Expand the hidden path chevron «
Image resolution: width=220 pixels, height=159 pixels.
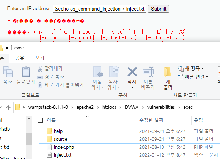pos(24,107)
